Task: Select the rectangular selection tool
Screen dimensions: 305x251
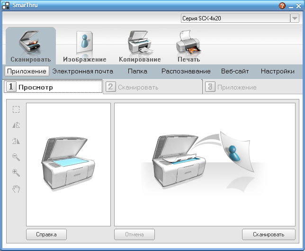Action: (16, 109)
